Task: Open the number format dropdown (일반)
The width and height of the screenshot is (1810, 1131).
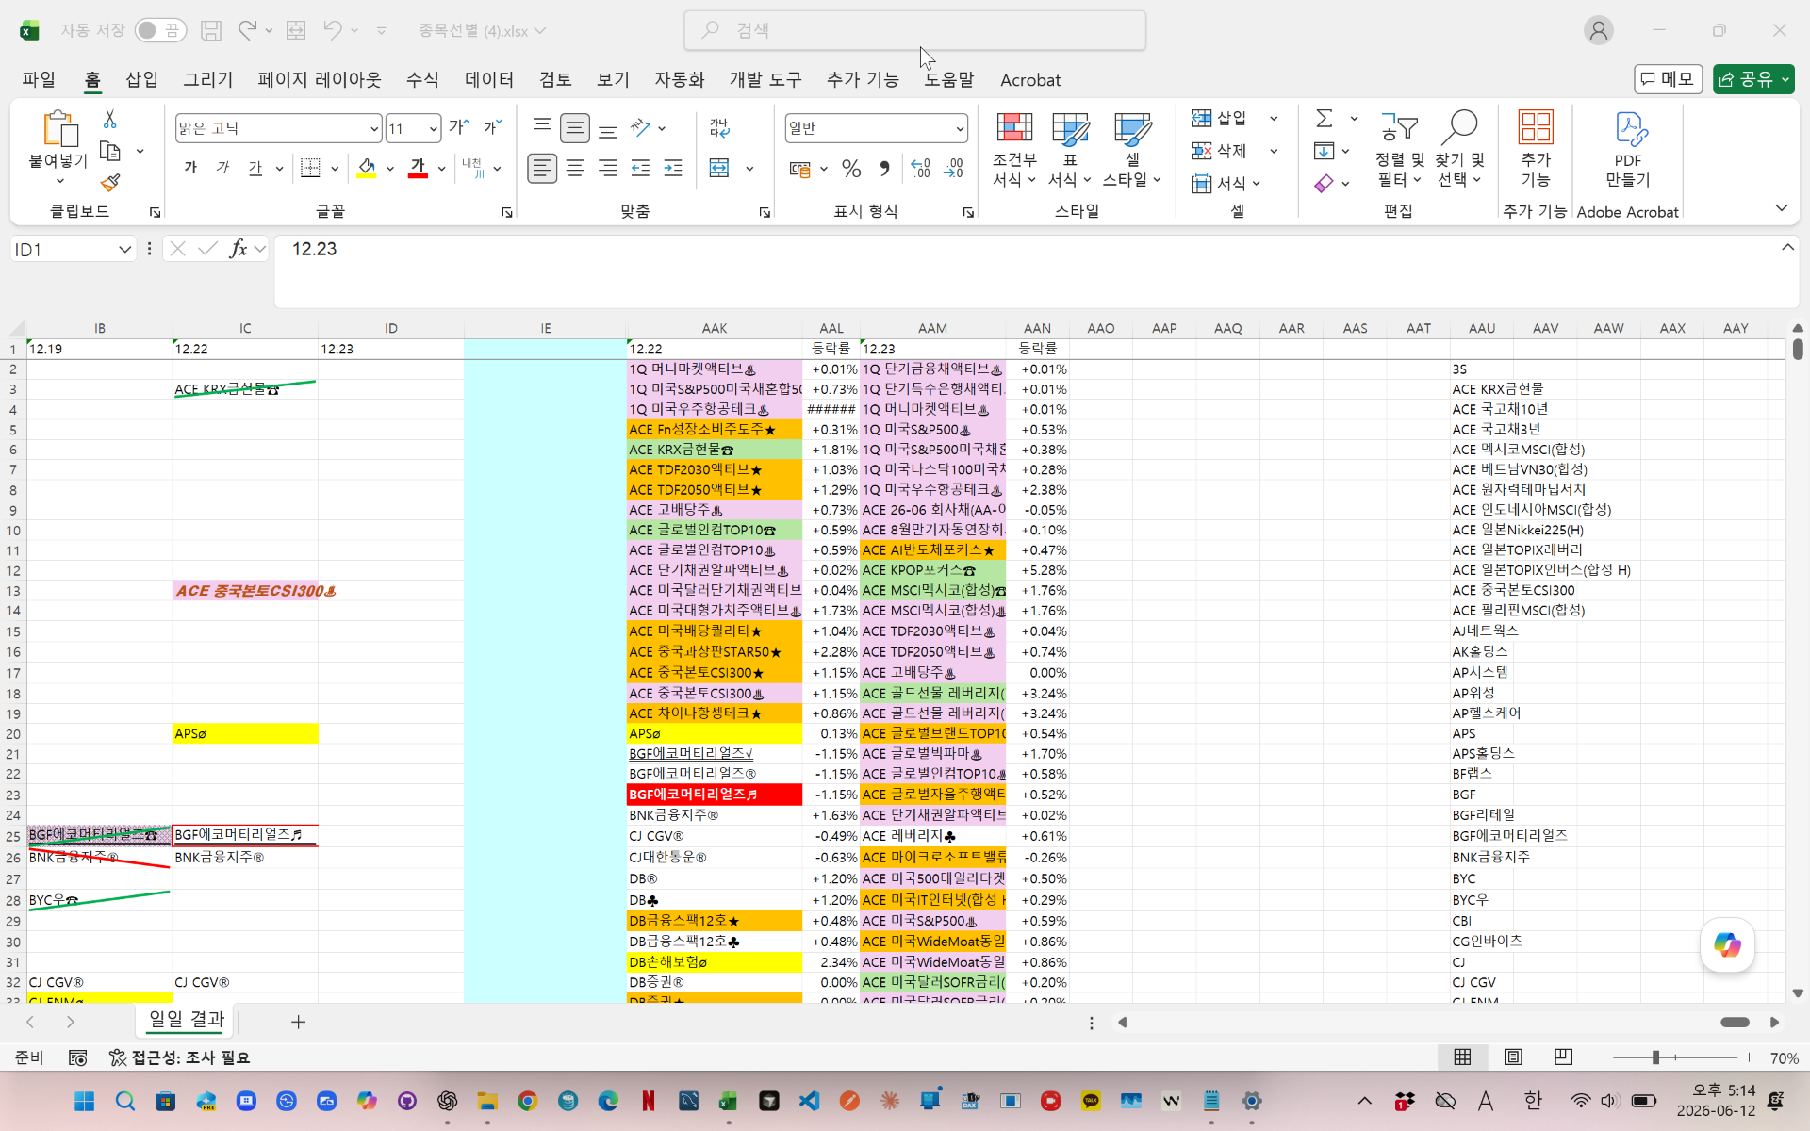Action: tap(960, 128)
